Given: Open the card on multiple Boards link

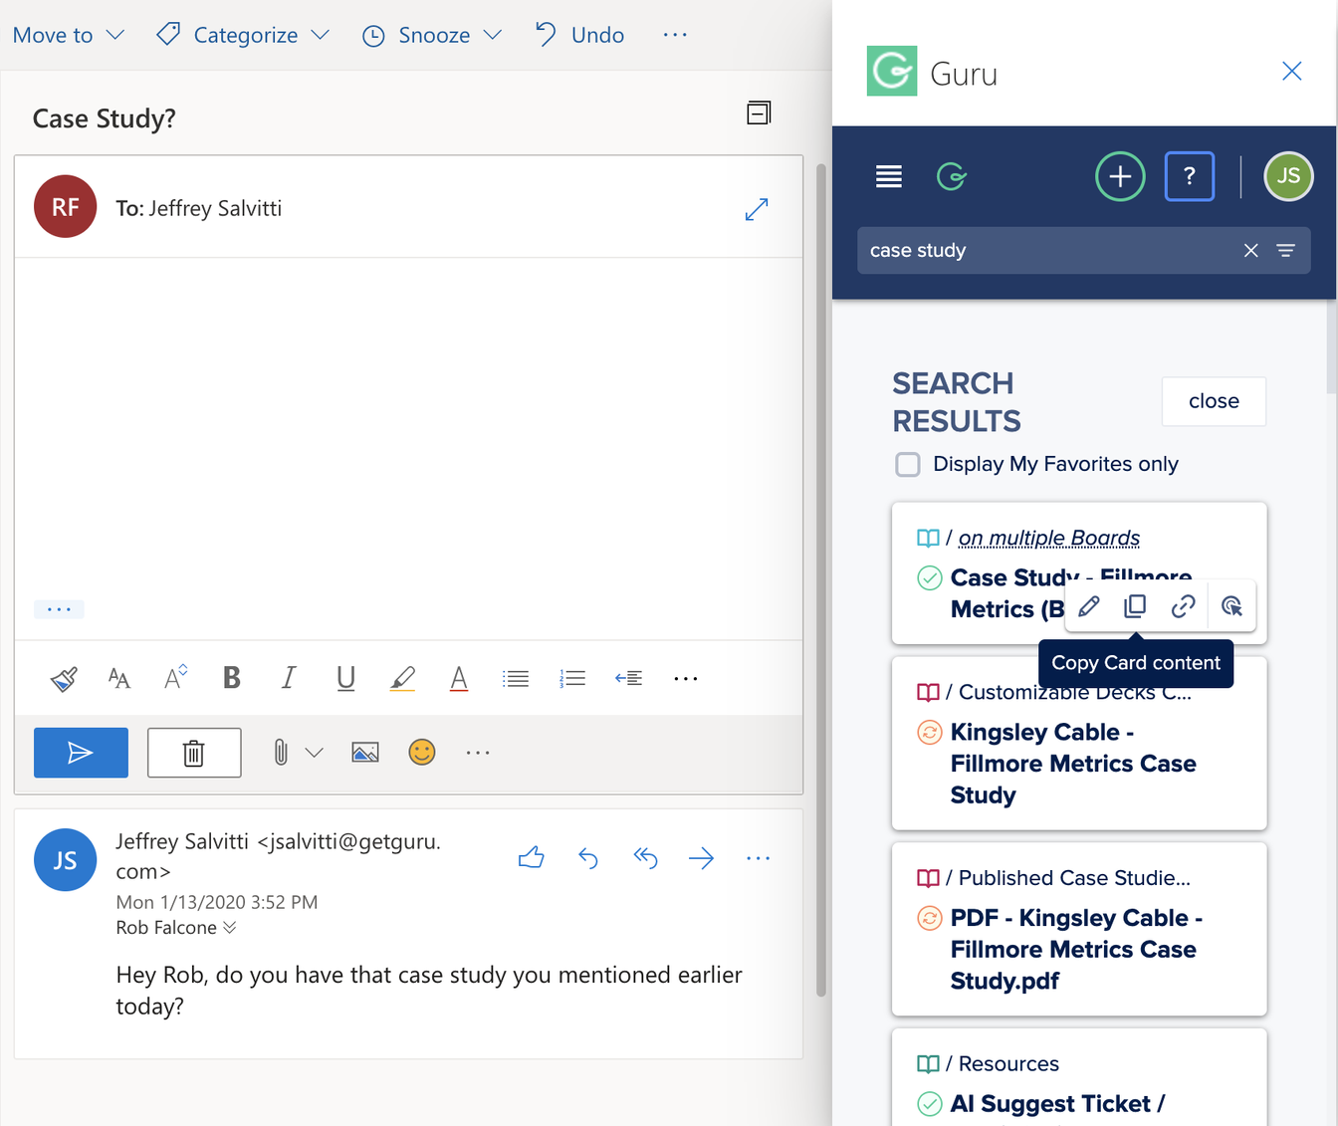Looking at the screenshot, I should pos(1048,538).
